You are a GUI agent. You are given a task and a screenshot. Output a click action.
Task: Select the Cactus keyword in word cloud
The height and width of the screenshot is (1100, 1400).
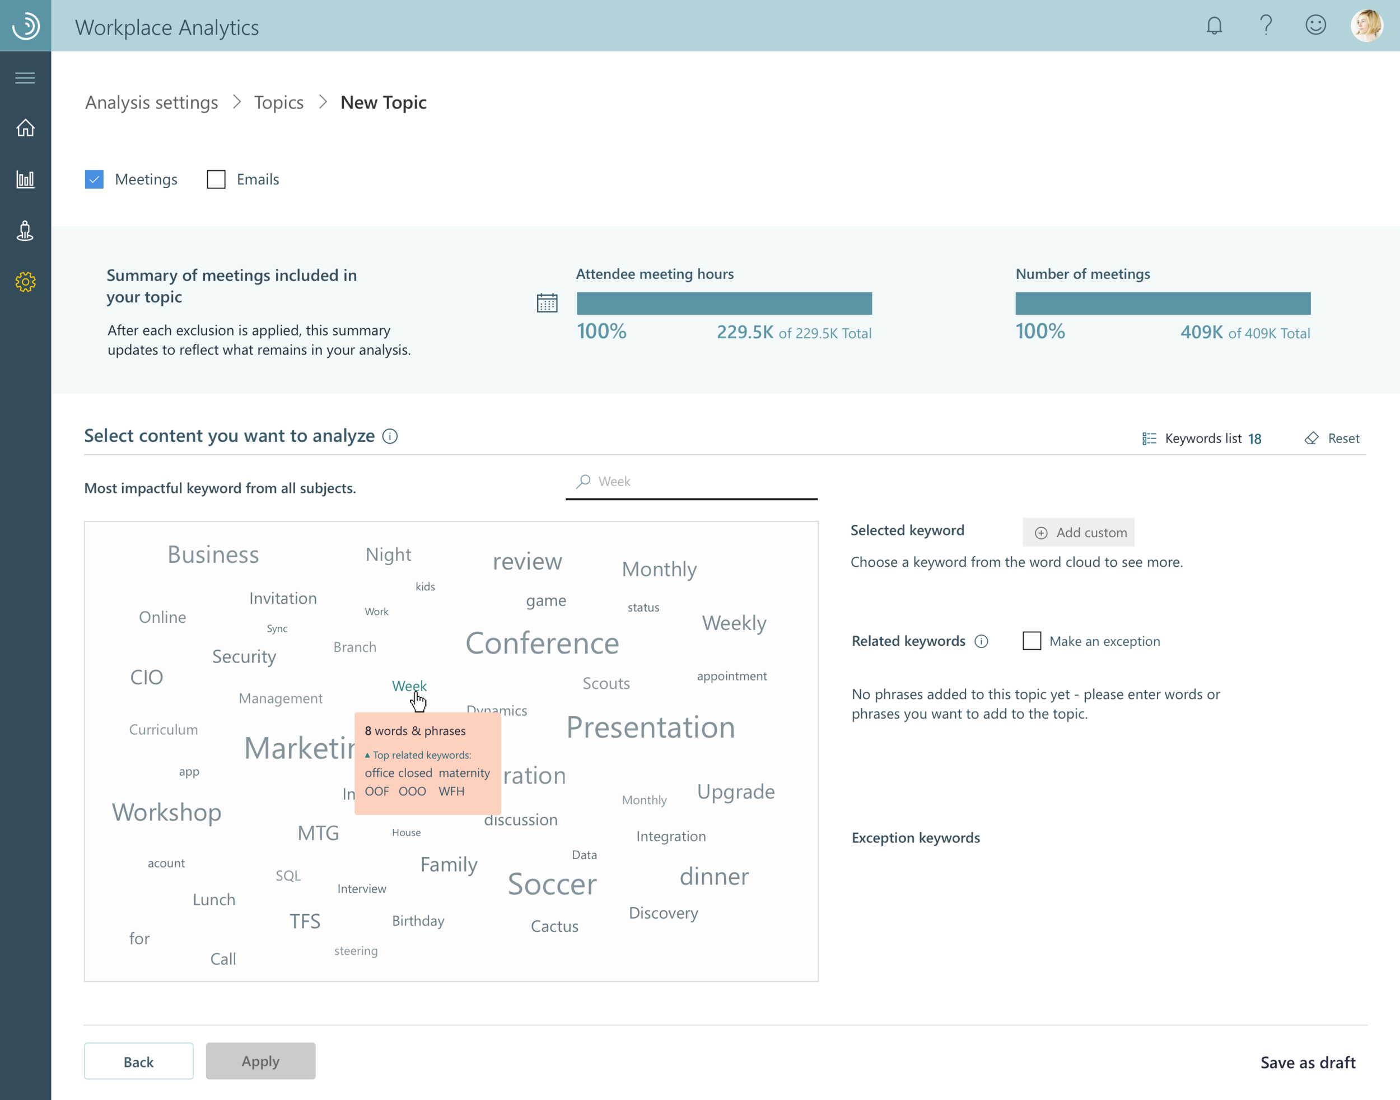click(x=554, y=926)
